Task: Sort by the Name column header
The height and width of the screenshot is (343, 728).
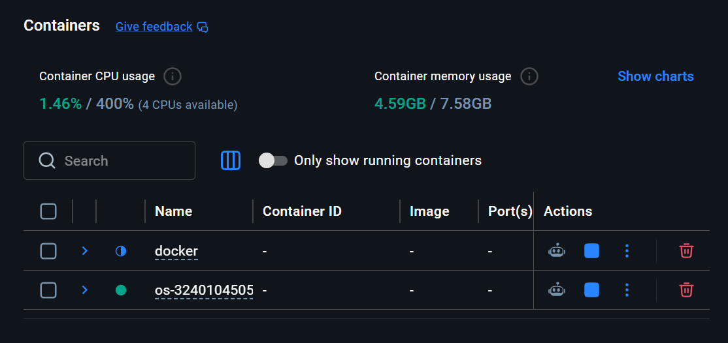Action: [174, 211]
